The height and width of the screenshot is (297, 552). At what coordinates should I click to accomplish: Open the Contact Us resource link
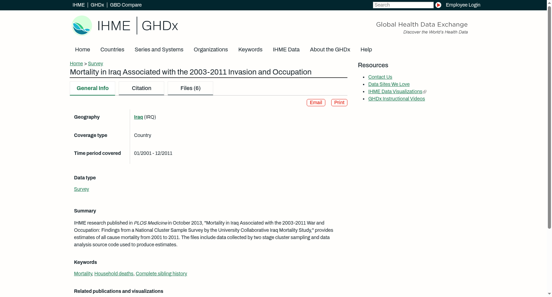coord(380,77)
